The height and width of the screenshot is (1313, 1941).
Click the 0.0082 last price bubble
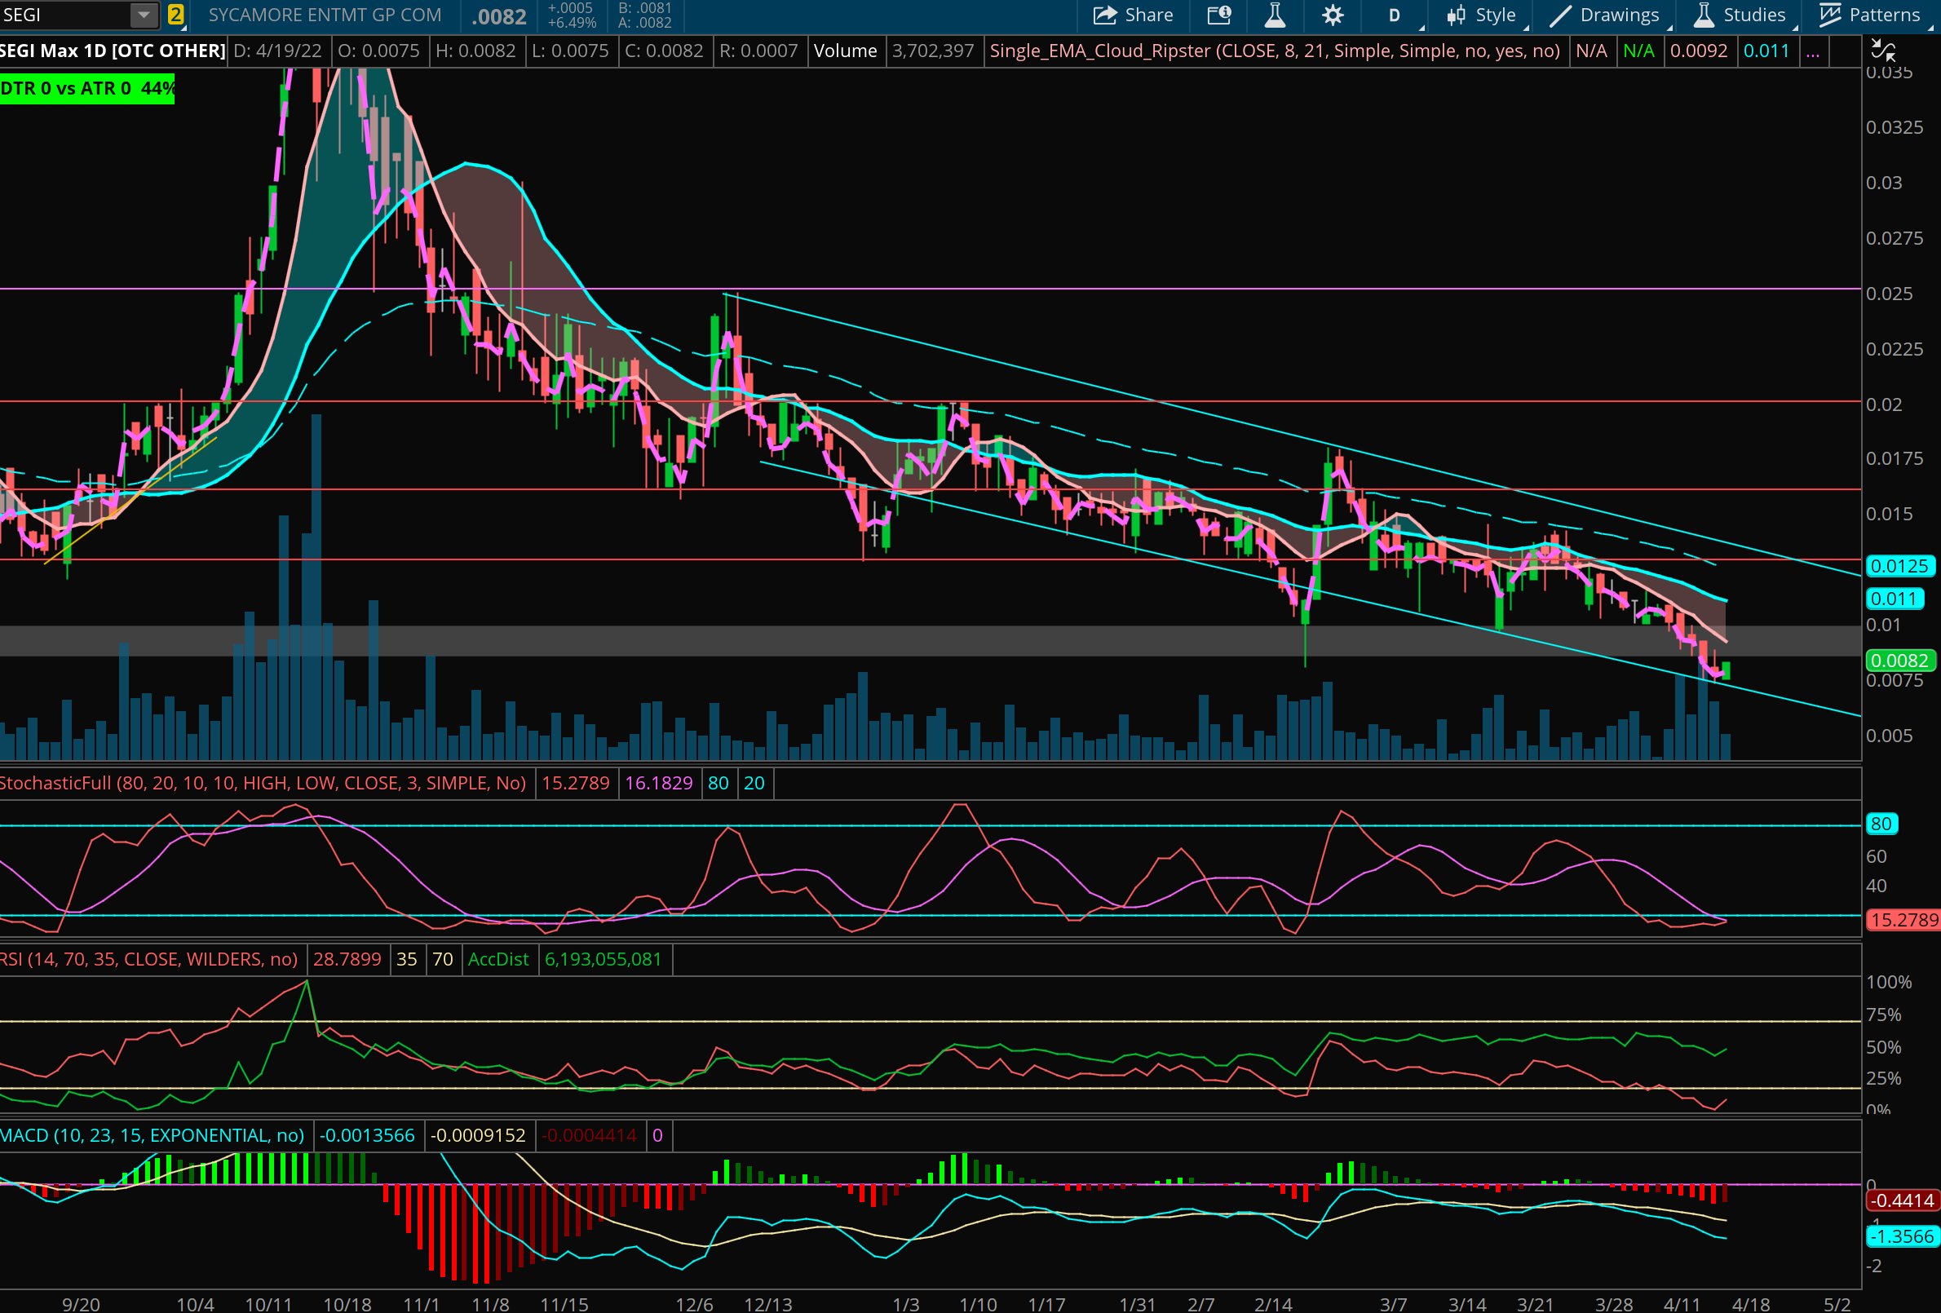click(1899, 661)
